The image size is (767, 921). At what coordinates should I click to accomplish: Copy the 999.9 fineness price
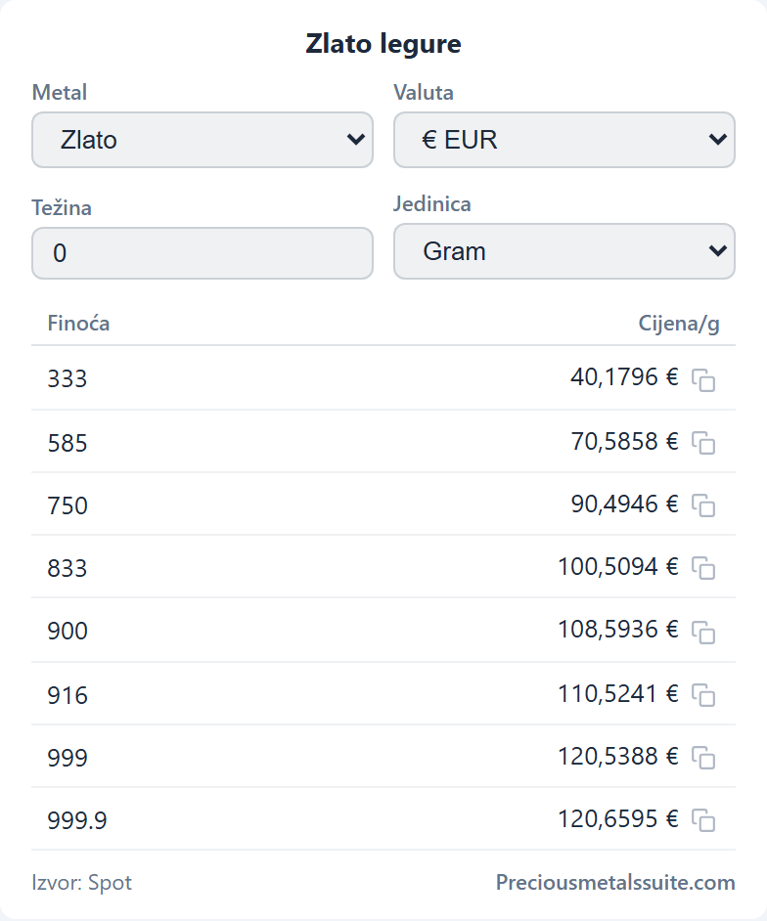pos(703,820)
